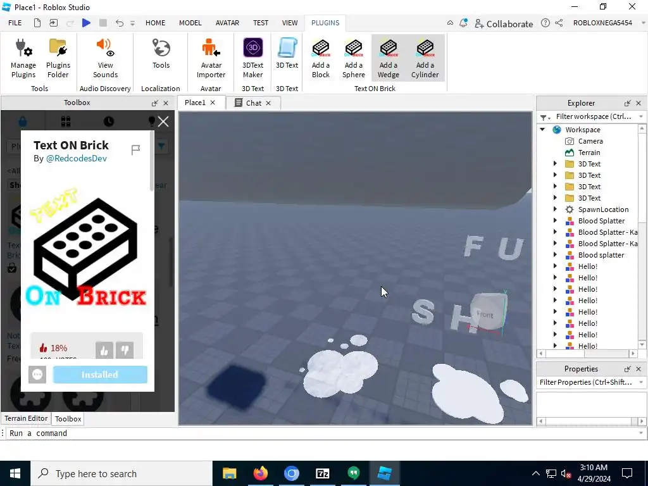648x486 pixels.
Task: Expand the Blood splatter lowercase model
Action: pyautogui.click(x=555, y=255)
